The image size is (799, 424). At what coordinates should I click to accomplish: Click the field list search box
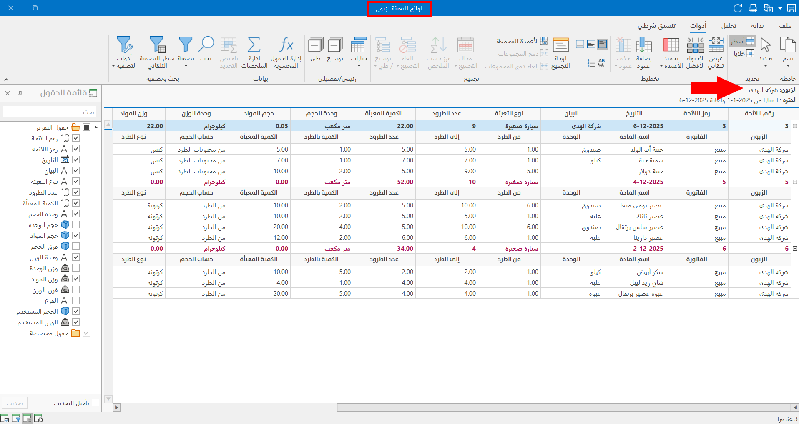[49, 112]
